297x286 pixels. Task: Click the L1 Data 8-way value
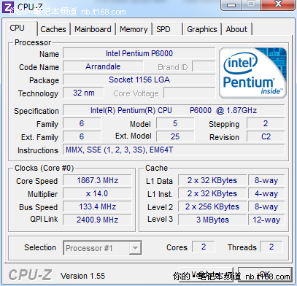tap(266, 180)
